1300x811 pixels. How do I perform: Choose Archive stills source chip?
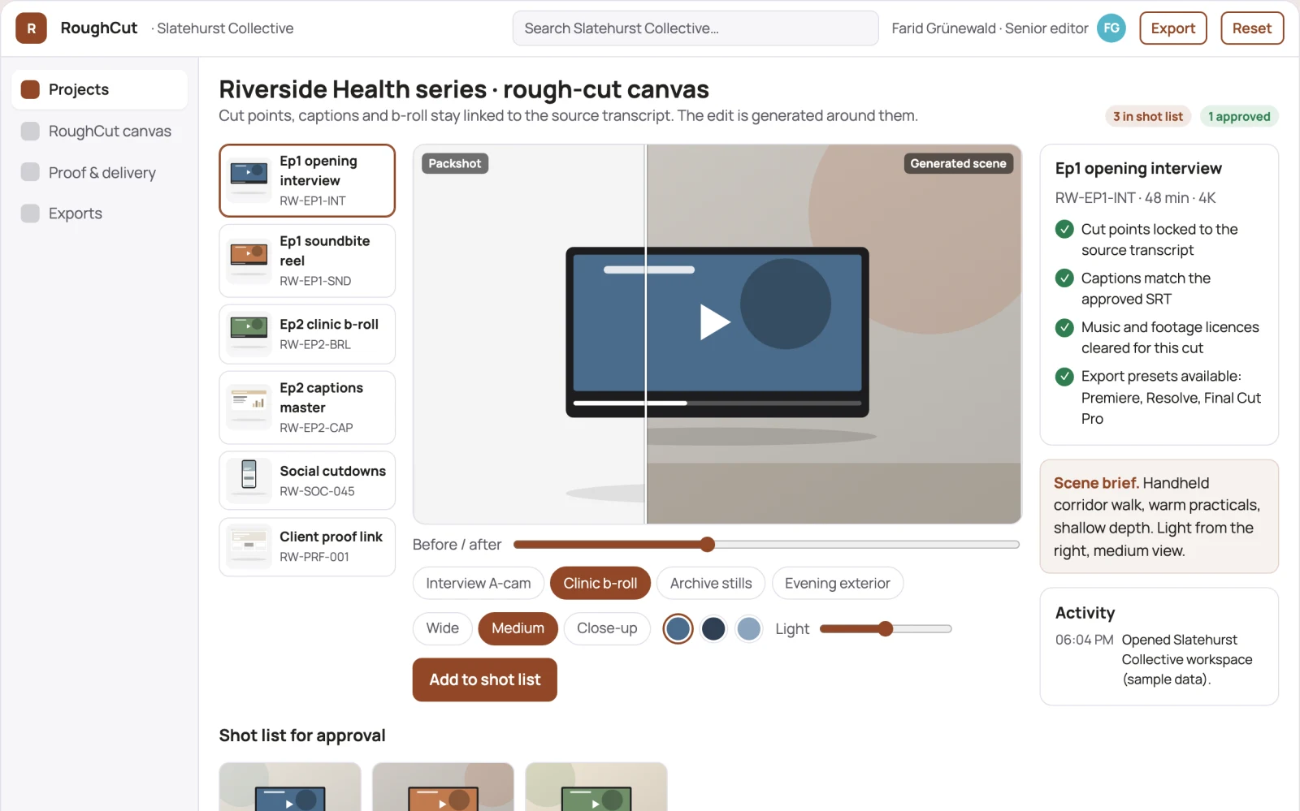pos(711,583)
